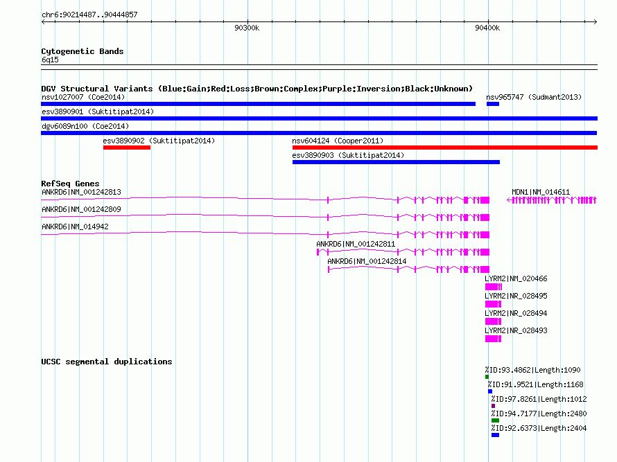Screen dimensions: 617x462
Task: Select ANKRD6|NM_001242813 transcript label
Action: tap(81, 192)
